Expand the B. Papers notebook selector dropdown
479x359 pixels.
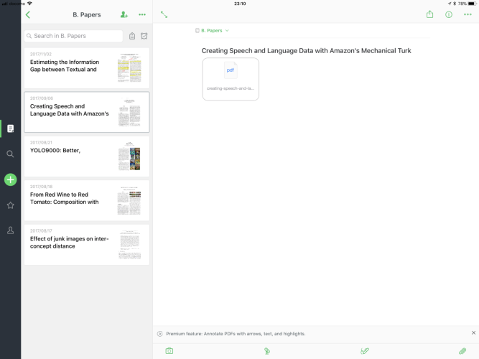tap(213, 31)
